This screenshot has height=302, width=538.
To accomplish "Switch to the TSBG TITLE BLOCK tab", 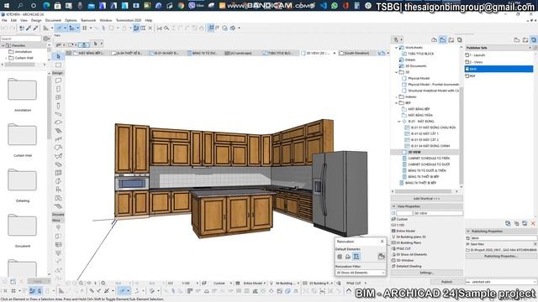I will [x=280, y=53].
